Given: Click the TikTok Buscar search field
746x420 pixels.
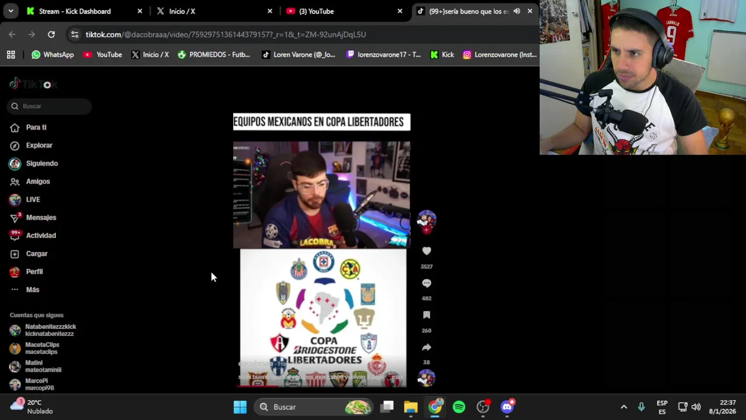Looking at the screenshot, I should pyautogui.click(x=50, y=106).
